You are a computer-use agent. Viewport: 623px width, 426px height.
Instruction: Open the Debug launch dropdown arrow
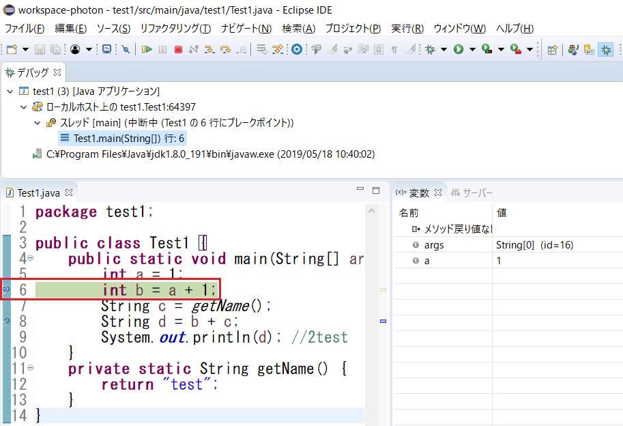pos(444,49)
